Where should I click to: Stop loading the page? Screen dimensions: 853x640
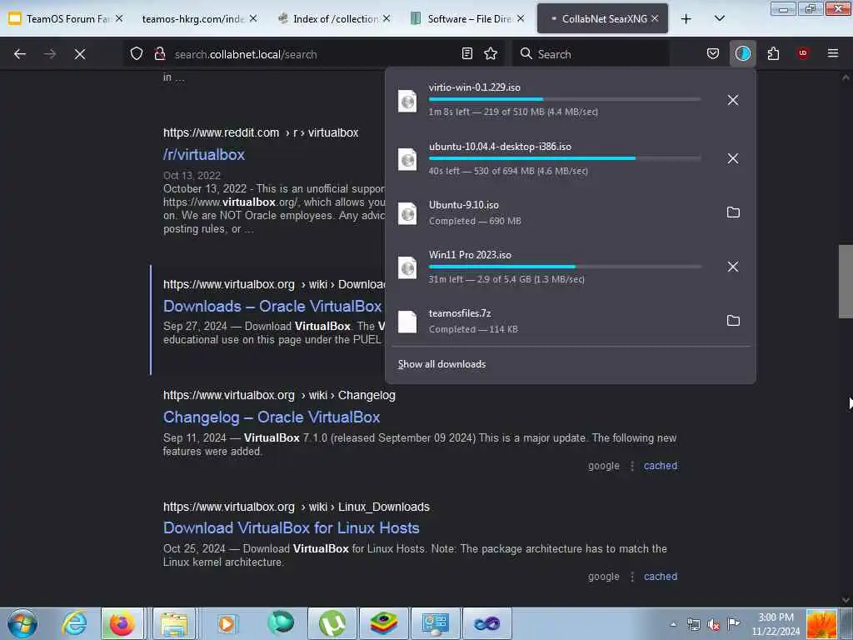pyautogui.click(x=79, y=54)
